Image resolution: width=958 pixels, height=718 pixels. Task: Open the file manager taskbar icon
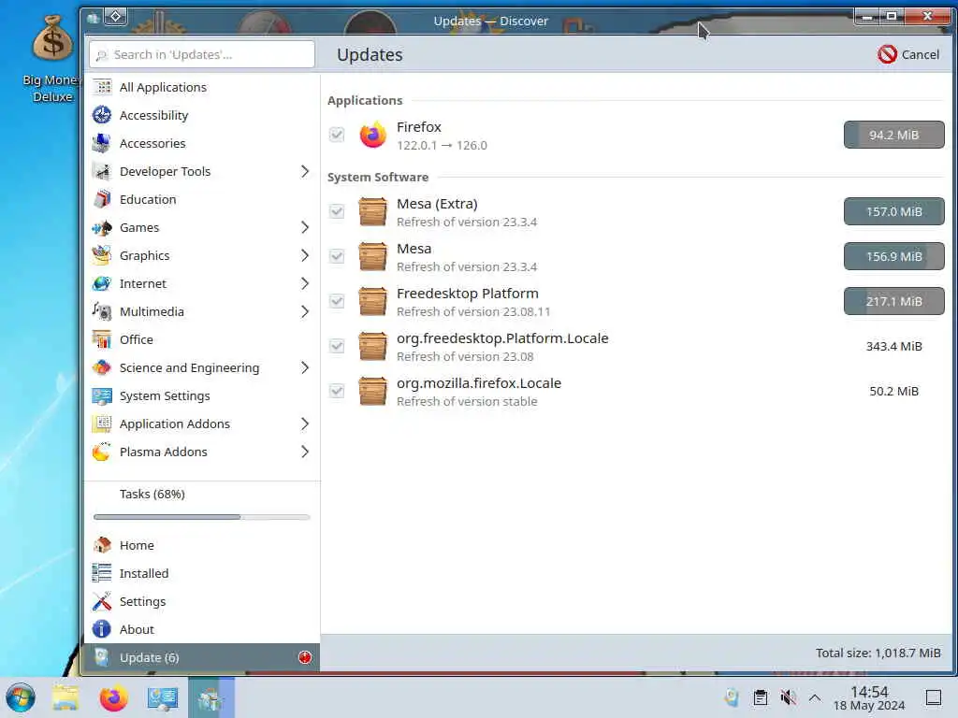click(65, 697)
